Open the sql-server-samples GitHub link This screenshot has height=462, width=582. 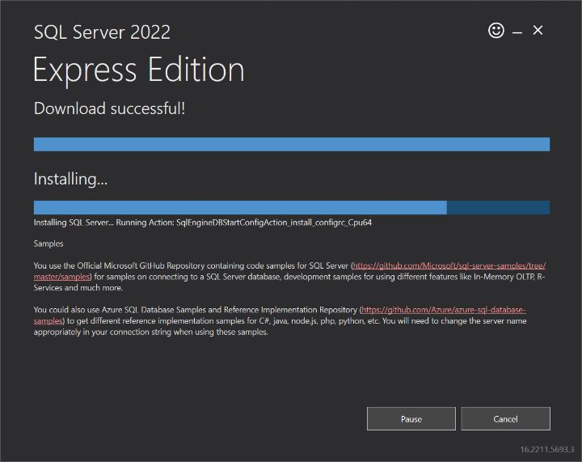coord(449,265)
